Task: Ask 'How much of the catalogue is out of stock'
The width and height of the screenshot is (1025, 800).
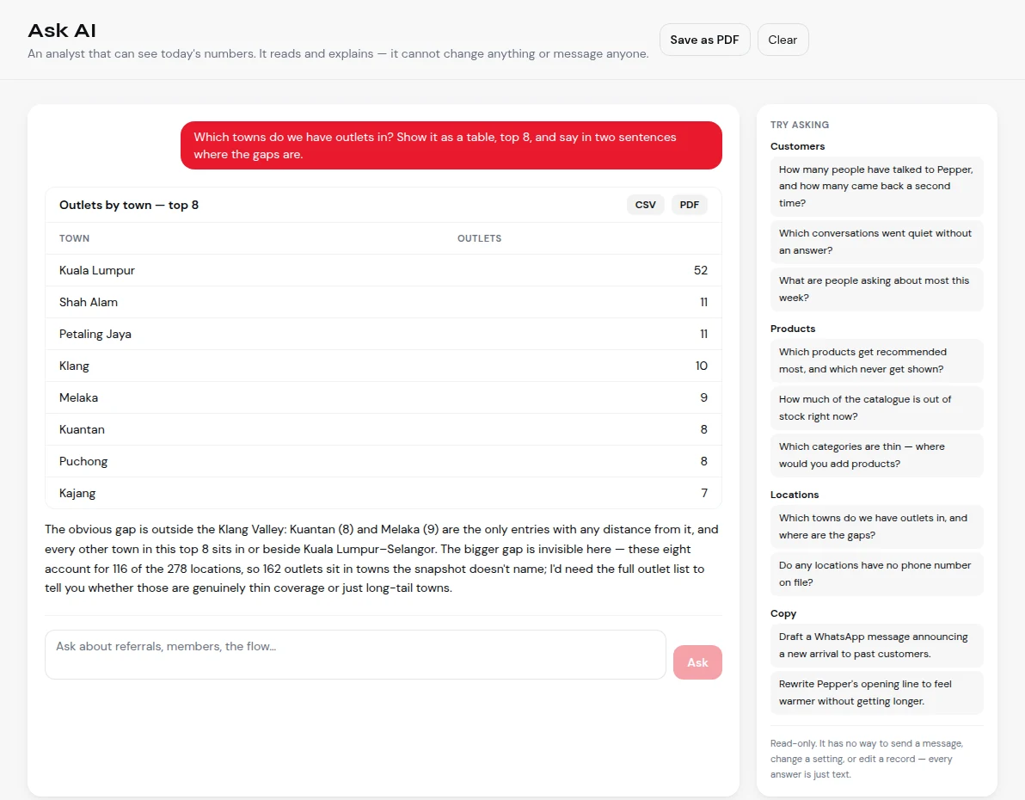Action: 876,409
